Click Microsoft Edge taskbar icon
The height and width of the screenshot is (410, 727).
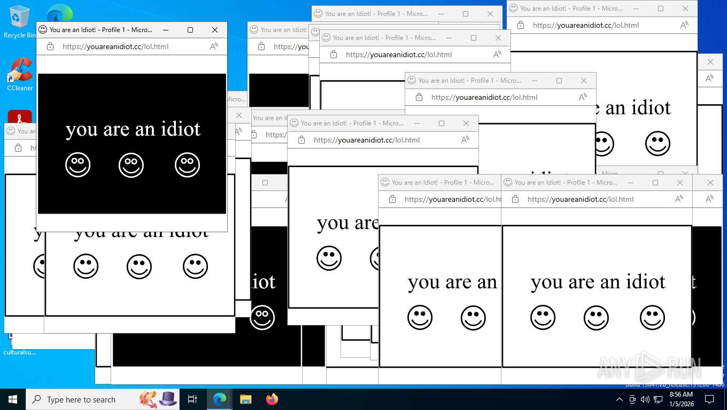coord(219,399)
